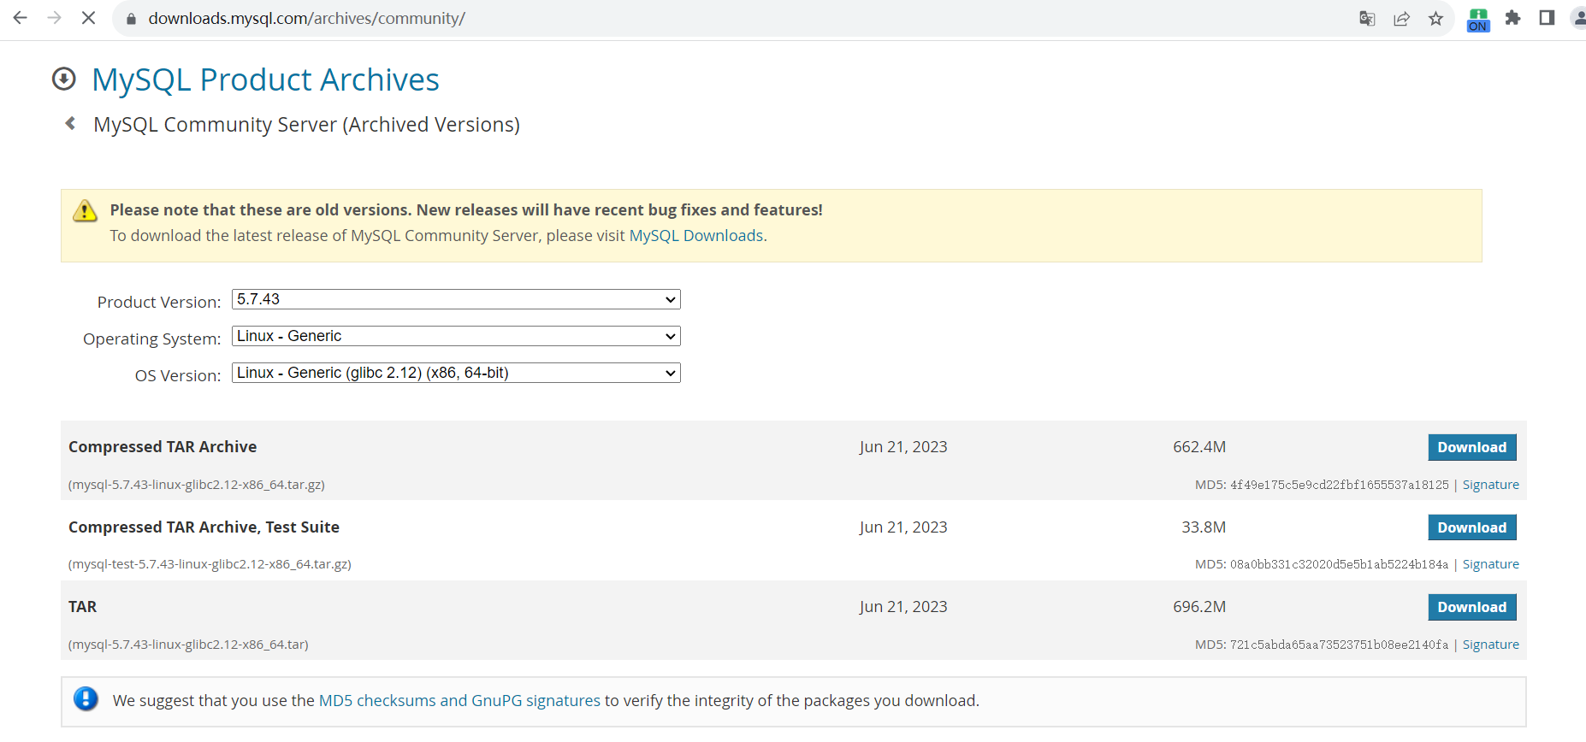
Task: Click the yellow warning triangle icon
Action: [85, 210]
